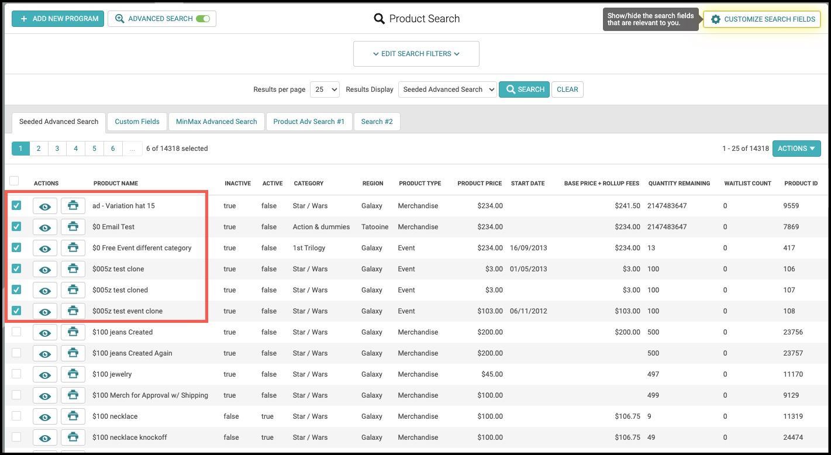Viewport: 831px width, 455px height.
Task: Open the Results Display dropdown
Action: (x=447, y=89)
